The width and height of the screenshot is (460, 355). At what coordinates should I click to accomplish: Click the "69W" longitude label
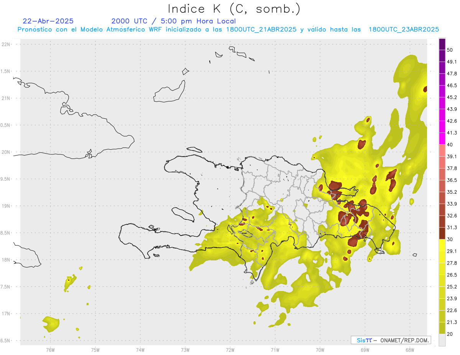point(365,350)
